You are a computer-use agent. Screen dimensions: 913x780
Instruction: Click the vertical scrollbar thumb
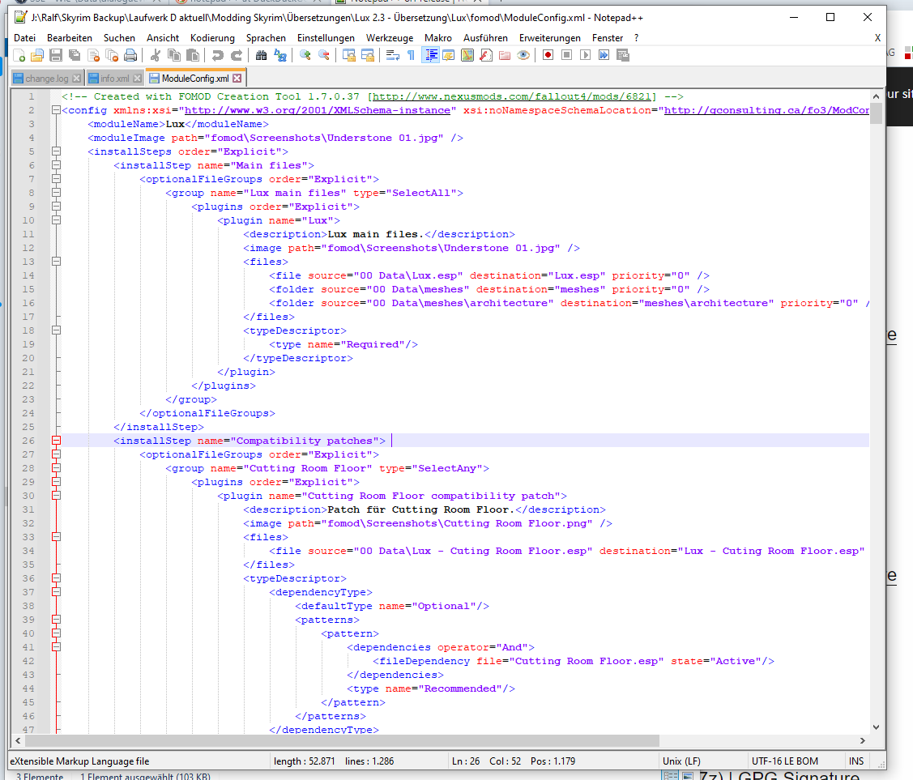click(876, 113)
